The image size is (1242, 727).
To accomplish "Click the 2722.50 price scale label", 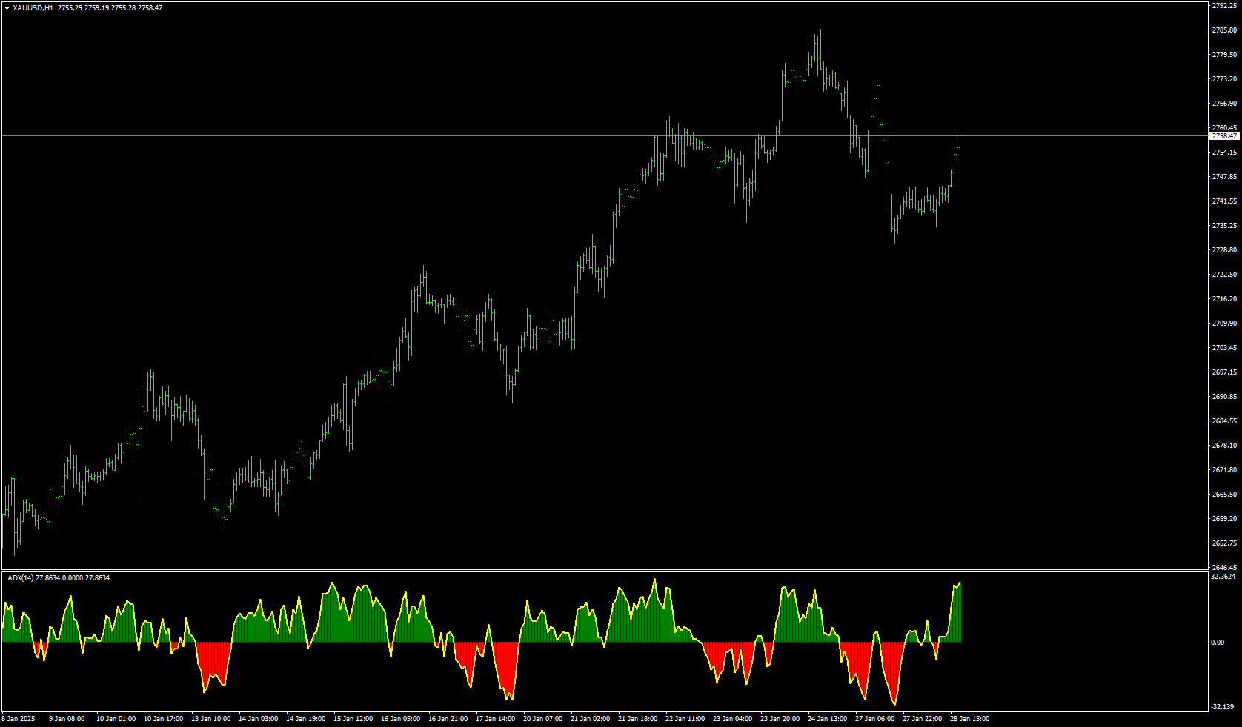I will 1224,275.
